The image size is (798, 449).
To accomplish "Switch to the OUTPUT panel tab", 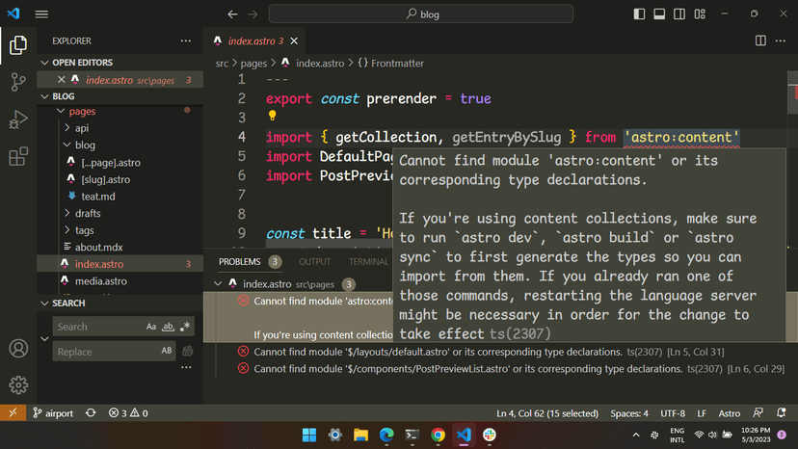I will 314,261.
